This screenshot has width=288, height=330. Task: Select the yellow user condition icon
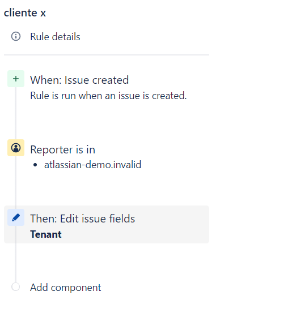[x=16, y=148]
